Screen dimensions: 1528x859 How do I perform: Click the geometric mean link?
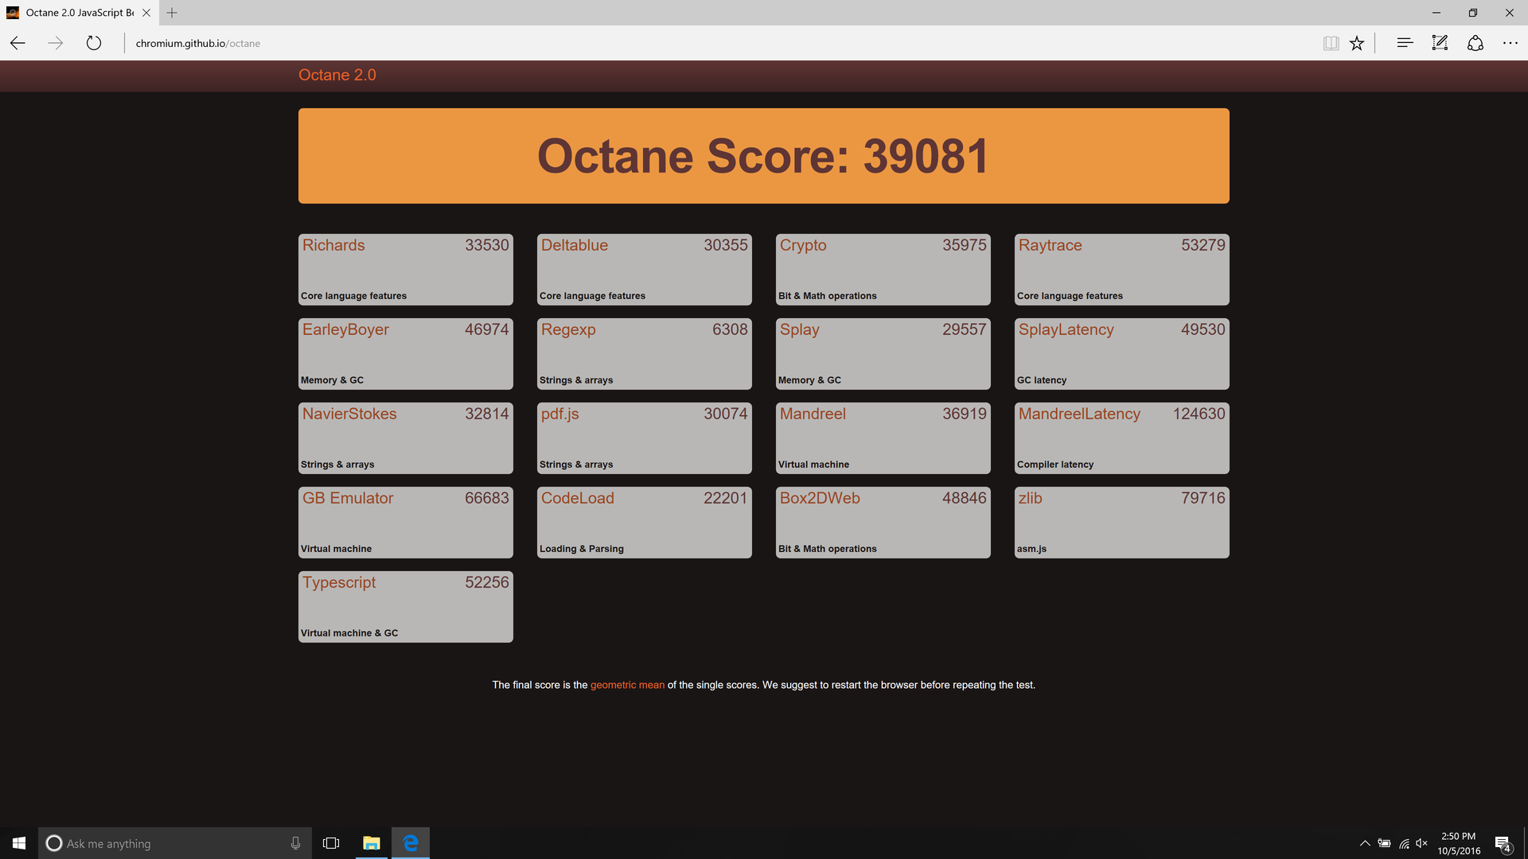pyautogui.click(x=627, y=685)
